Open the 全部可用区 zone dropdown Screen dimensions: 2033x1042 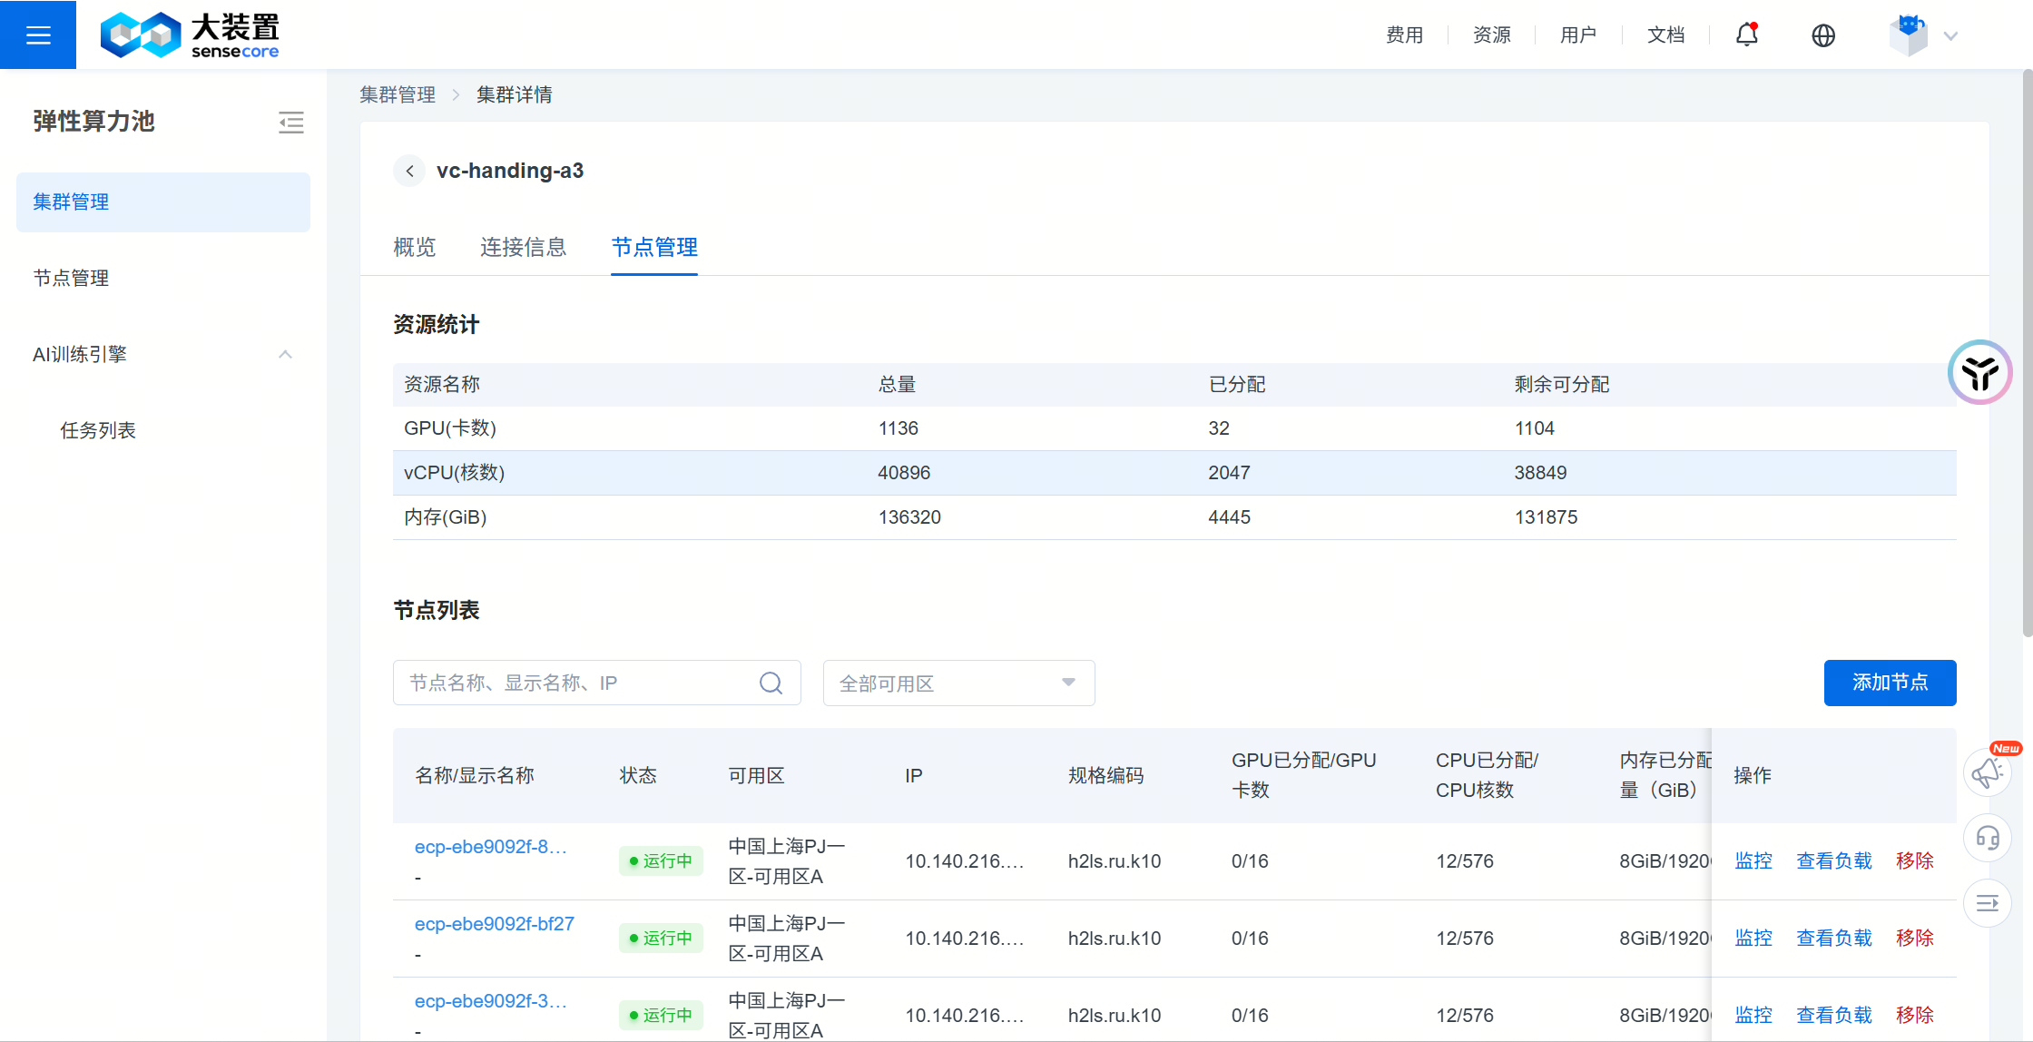[x=958, y=683]
